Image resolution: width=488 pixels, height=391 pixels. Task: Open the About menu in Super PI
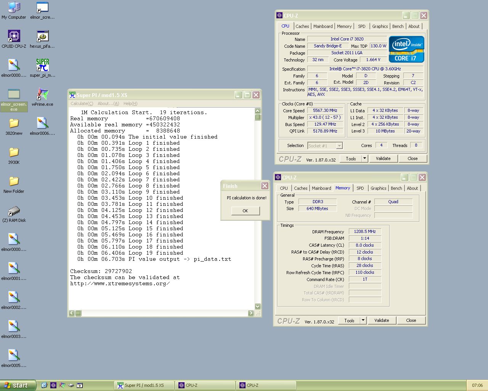click(108, 103)
